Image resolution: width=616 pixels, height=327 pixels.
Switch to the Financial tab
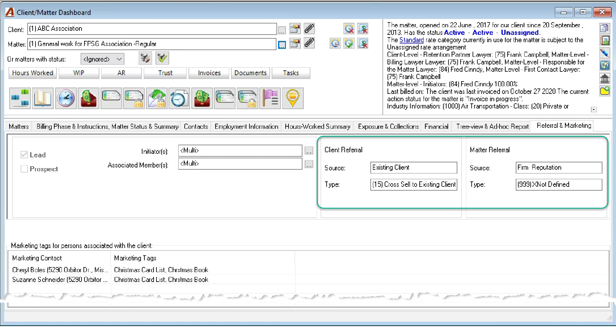click(x=436, y=127)
